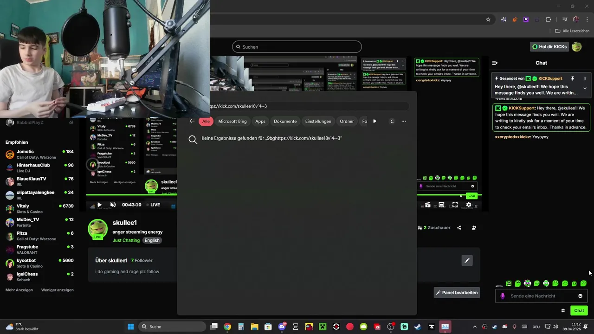Unmute the stream via the muted speaker icon
Screen dimensions: 594x334
113,205
